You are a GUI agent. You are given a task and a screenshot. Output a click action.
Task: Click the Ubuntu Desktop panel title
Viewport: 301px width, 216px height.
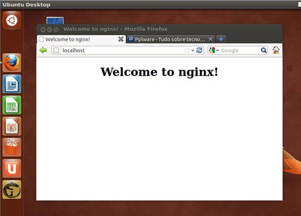click(26, 5)
